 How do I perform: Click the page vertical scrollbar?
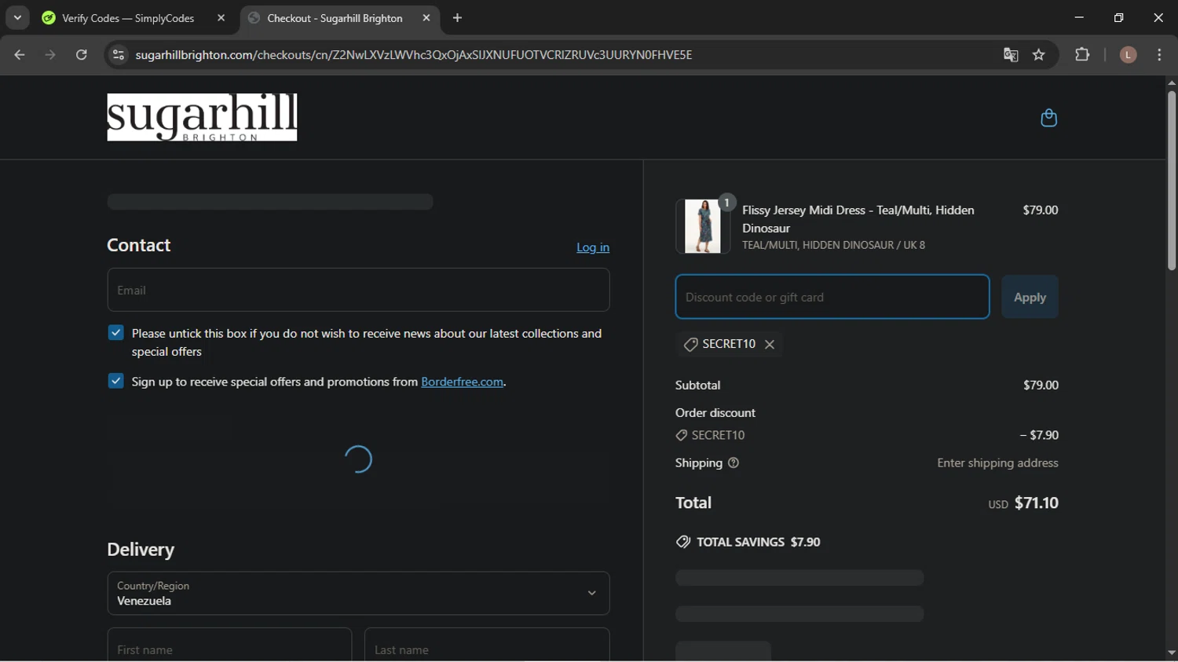tap(1171, 181)
